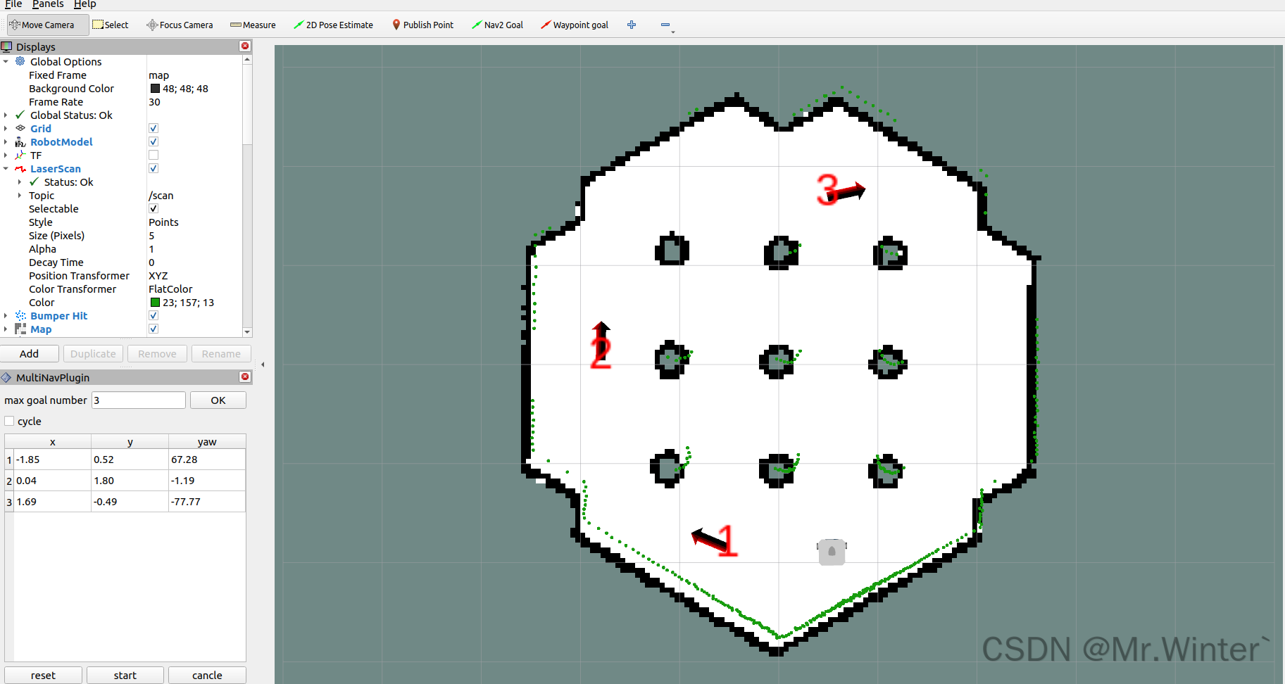Collapse the LaserScan tree node

coord(6,168)
